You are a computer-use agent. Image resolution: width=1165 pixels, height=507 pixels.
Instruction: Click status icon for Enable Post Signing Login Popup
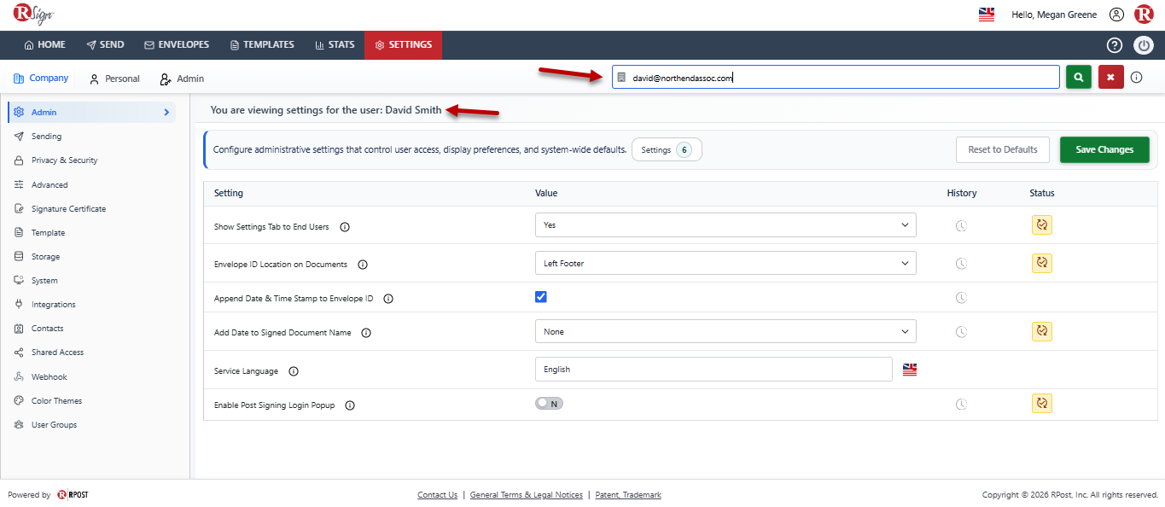click(1041, 403)
